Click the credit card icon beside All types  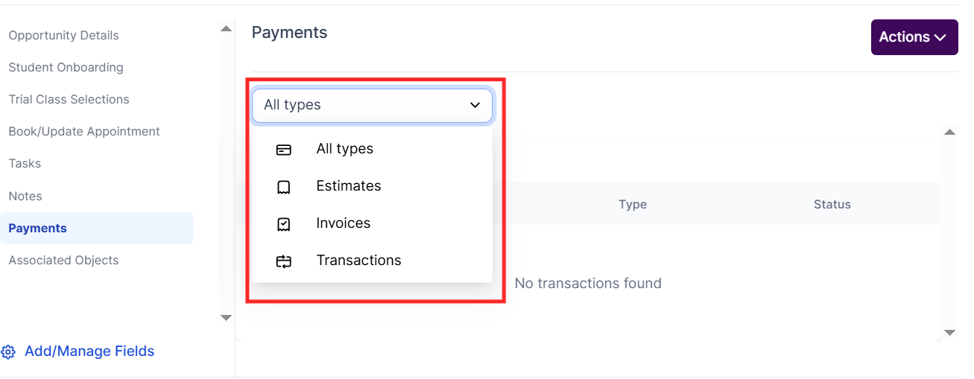283,150
